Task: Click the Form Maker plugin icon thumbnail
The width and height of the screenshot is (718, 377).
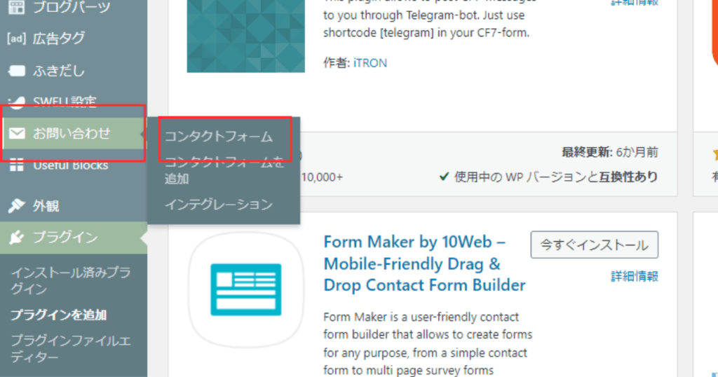Action: (246, 289)
